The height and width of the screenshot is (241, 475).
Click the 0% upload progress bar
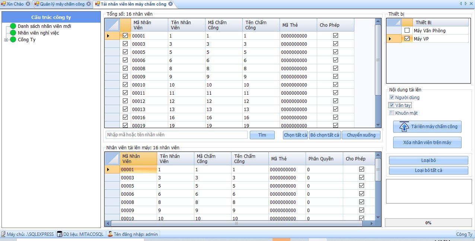point(428,223)
